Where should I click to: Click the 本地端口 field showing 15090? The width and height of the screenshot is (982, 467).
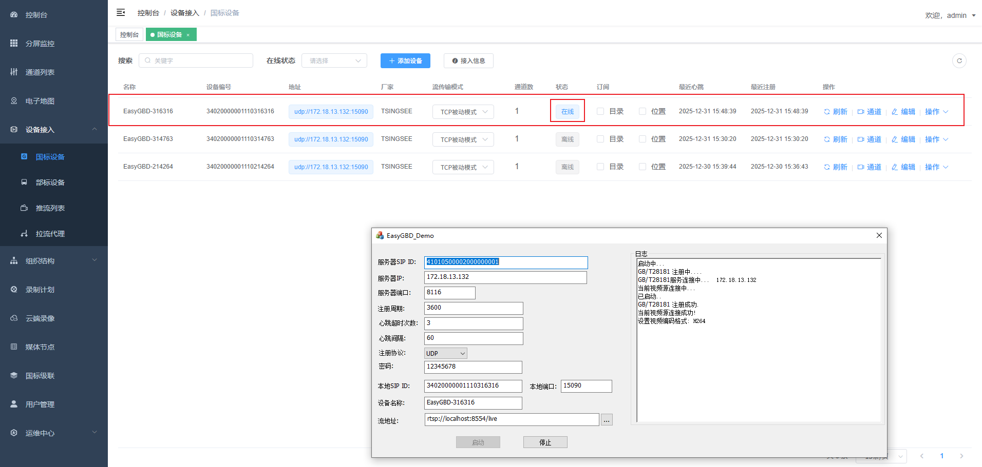click(587, 386)
